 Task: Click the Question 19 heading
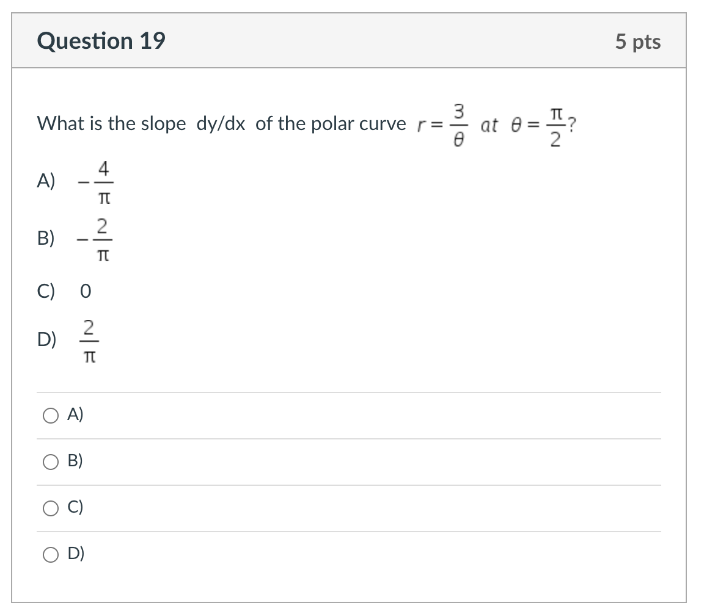[x=101, y=41]
